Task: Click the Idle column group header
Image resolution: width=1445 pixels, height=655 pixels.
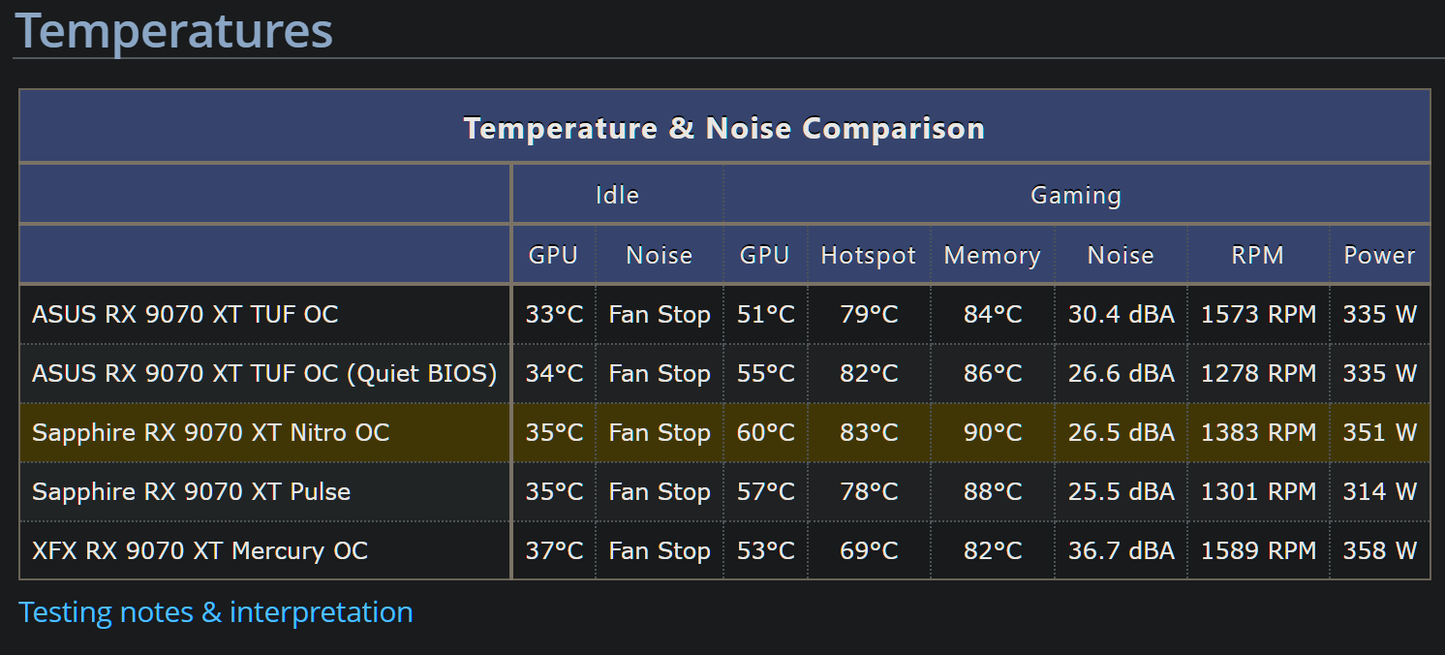Action: coord(617,195)
